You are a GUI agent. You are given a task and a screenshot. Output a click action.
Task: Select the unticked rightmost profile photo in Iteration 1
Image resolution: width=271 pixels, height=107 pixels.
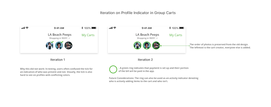coord(68,46)
